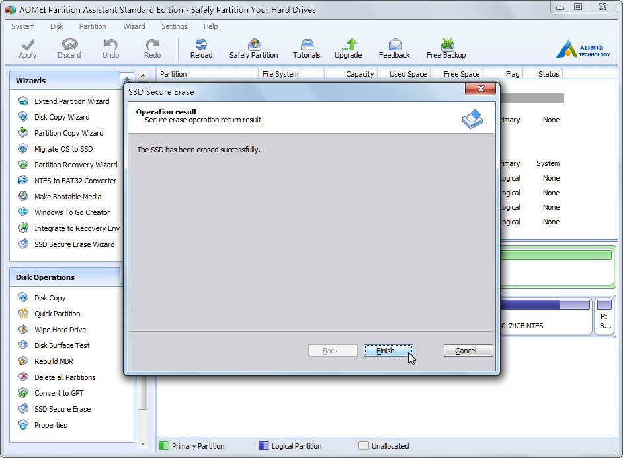Click the Redo arrow icon
Image resolution: width=623 pixels, height=458 pixels.
152,44
